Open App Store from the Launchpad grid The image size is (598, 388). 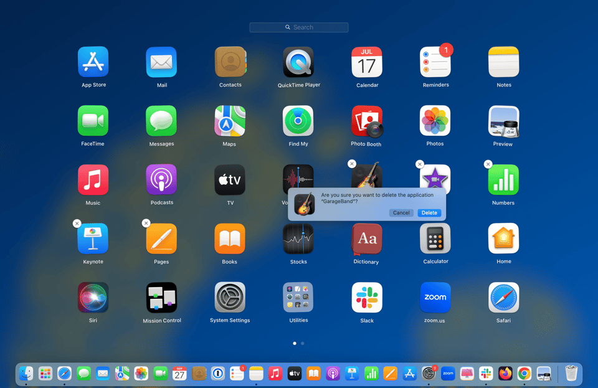click(93, 62)
